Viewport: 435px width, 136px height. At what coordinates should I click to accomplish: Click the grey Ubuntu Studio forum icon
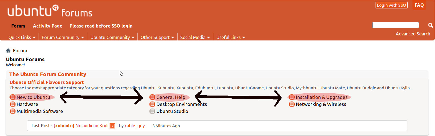(152, 111)
